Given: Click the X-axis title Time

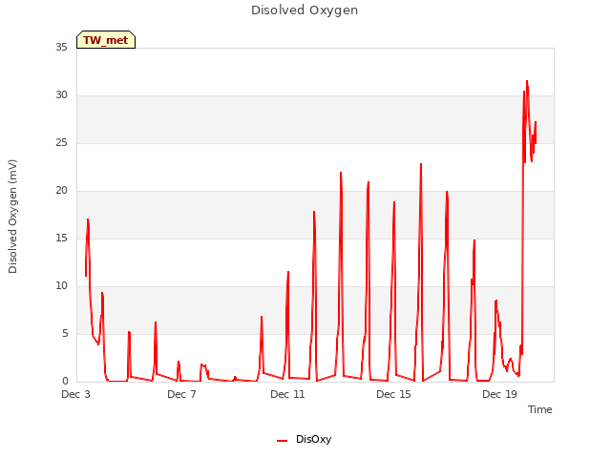Looking at the screenshot, I should coord(539,409).
